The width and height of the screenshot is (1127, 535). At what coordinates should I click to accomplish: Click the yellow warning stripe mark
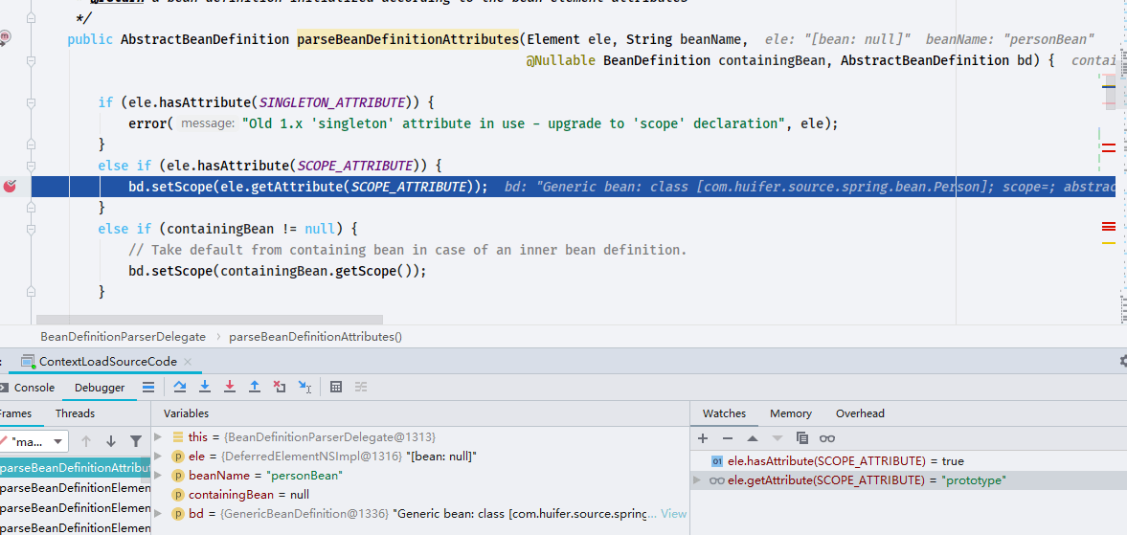click(1108, 243)
